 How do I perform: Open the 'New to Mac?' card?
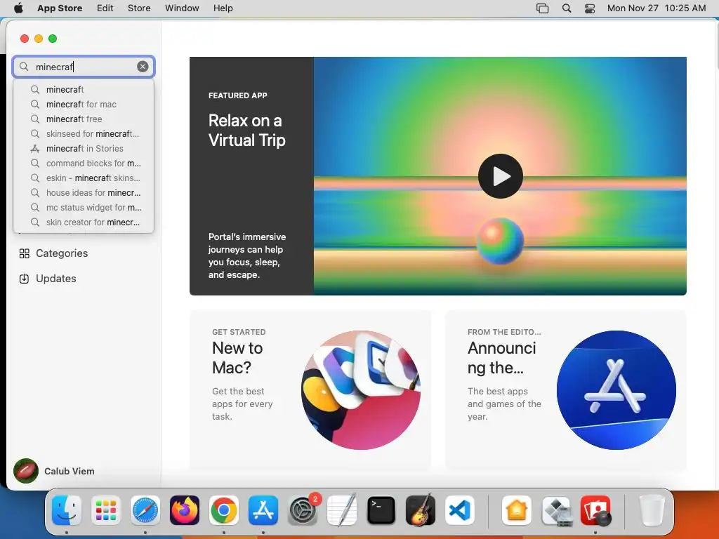tap(310, 390)
